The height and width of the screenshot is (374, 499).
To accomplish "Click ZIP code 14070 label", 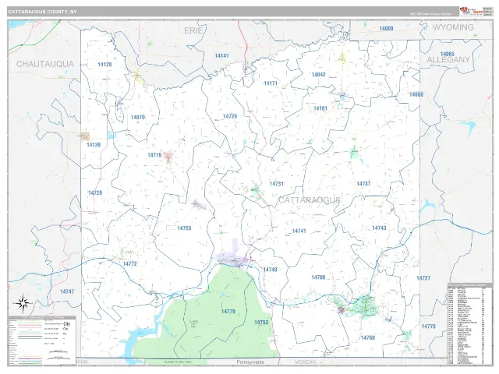I will (138, 118).
